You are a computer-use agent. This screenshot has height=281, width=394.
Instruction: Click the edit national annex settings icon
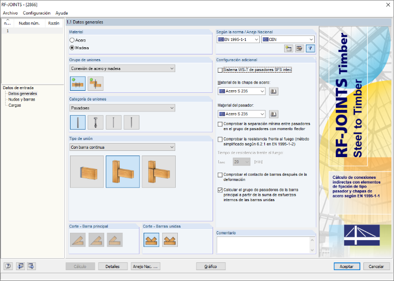click(299, 49)
